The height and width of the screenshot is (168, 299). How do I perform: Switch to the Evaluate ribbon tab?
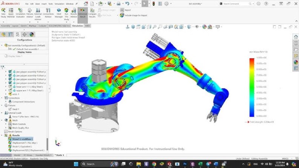point(42,26)
